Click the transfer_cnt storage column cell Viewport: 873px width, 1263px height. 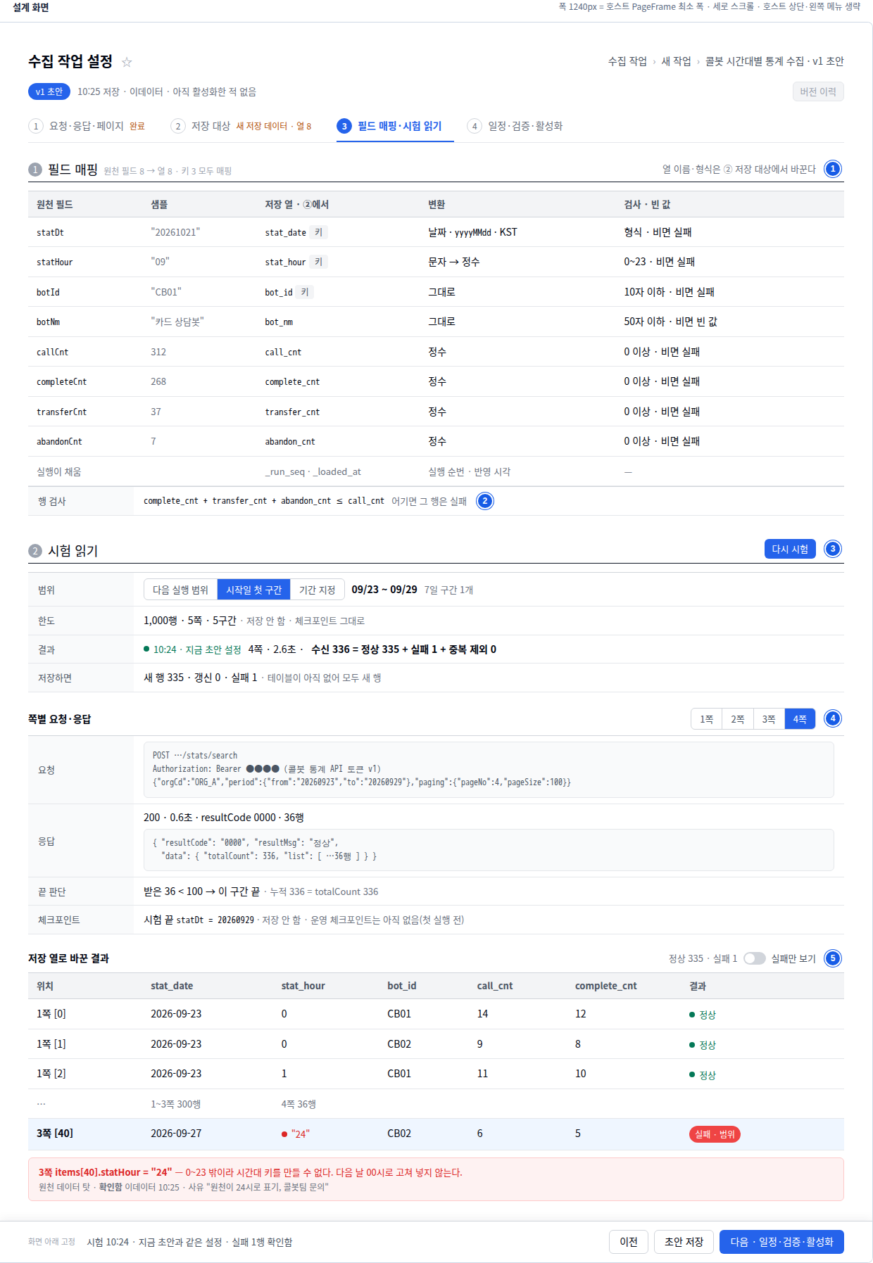point(292,412)
